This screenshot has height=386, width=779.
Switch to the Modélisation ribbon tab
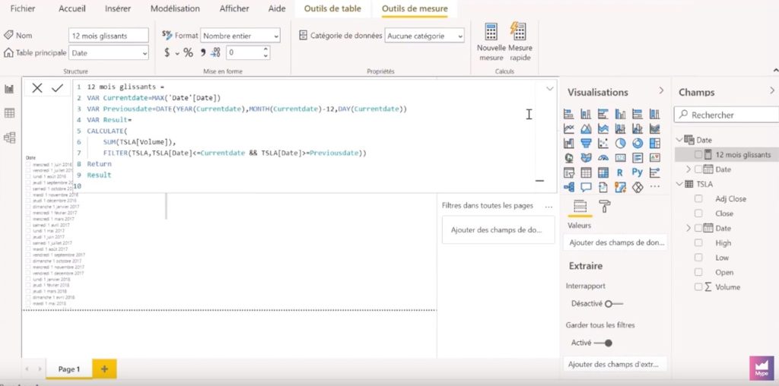coord(176,8)
